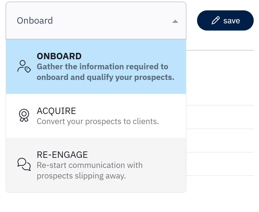Click 'onboard and qualify your prospects' line
The width and height of the screenshot is (259, 212).
(x=105, y=77)
